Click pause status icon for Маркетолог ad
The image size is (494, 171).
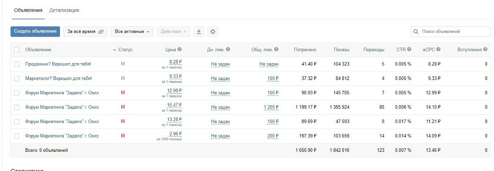click(123, 78)
